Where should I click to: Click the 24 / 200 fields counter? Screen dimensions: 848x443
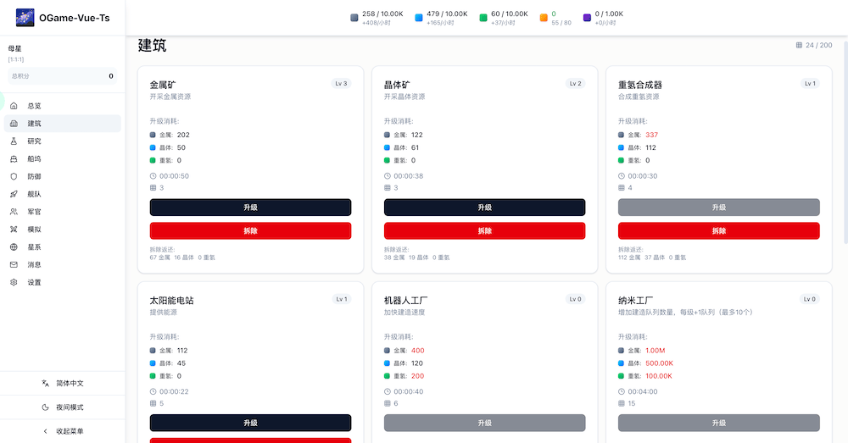tap(814, 46)
